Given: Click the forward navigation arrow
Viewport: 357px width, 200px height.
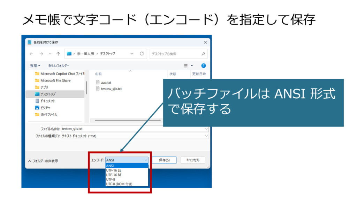Looking at the screenshot, I should (41, 54).
